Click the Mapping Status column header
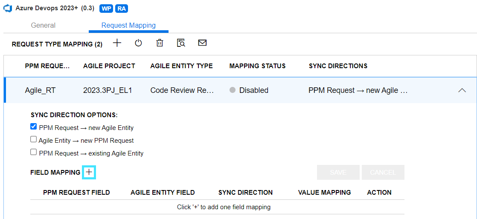477x219 pixels. [257, 66]
